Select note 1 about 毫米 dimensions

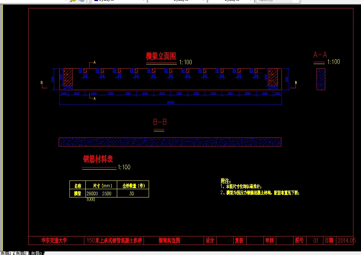[x=241, y=187]
